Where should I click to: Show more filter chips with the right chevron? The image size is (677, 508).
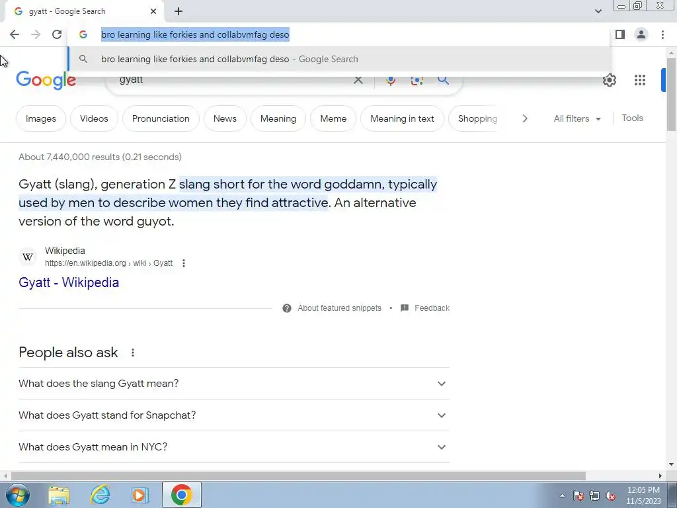click(524, 118)
